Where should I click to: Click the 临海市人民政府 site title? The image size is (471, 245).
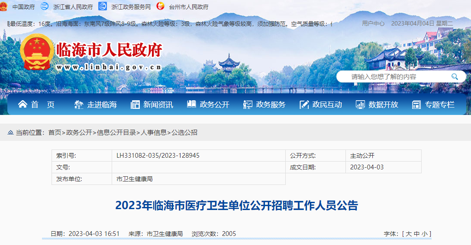point(109,50)
